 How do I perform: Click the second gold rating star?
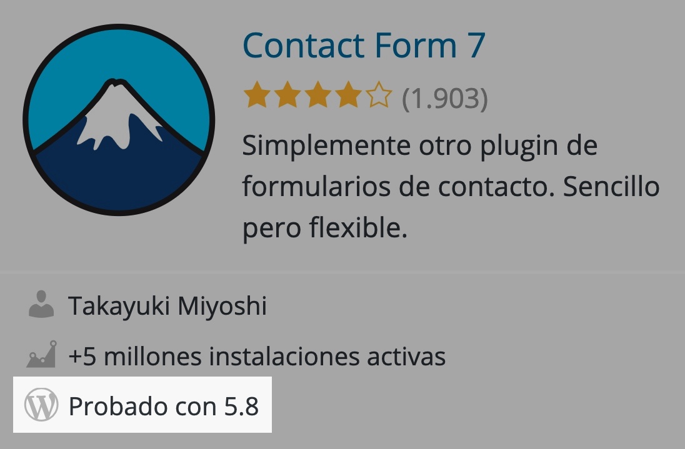(x=287, y=94)
